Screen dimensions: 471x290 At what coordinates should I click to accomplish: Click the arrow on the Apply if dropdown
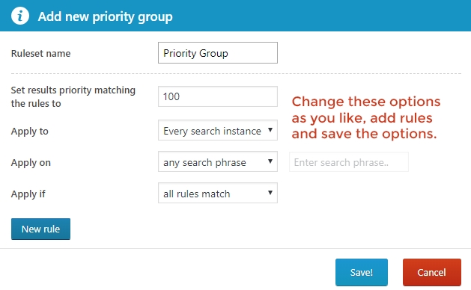point(270,193)
